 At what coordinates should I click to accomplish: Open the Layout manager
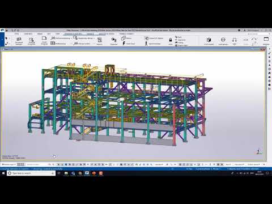click(153, 44)
